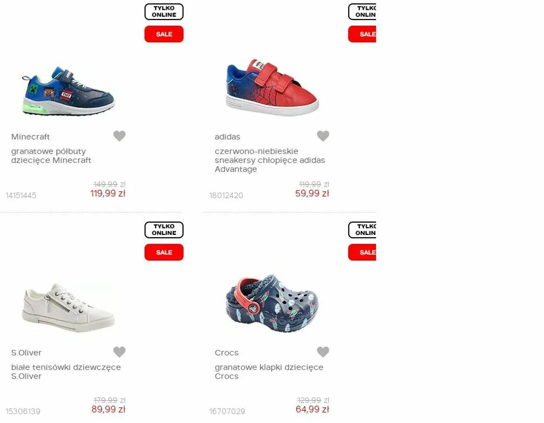Open red adidas Spider-Man sneaker image
This screenshot has height=423, width=544.
coord(272,87)
